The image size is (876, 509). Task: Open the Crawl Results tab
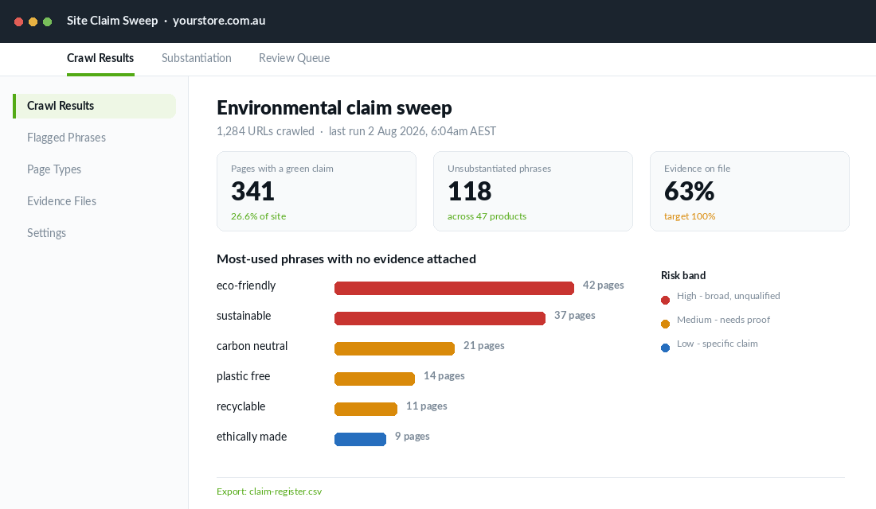click(100, 58)
